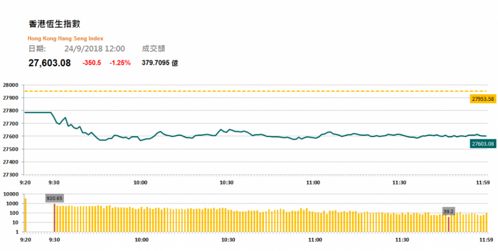
Task: Click the yellow 27953.58 previous close label
Action: pyautogui.click(x=483, y=99)
